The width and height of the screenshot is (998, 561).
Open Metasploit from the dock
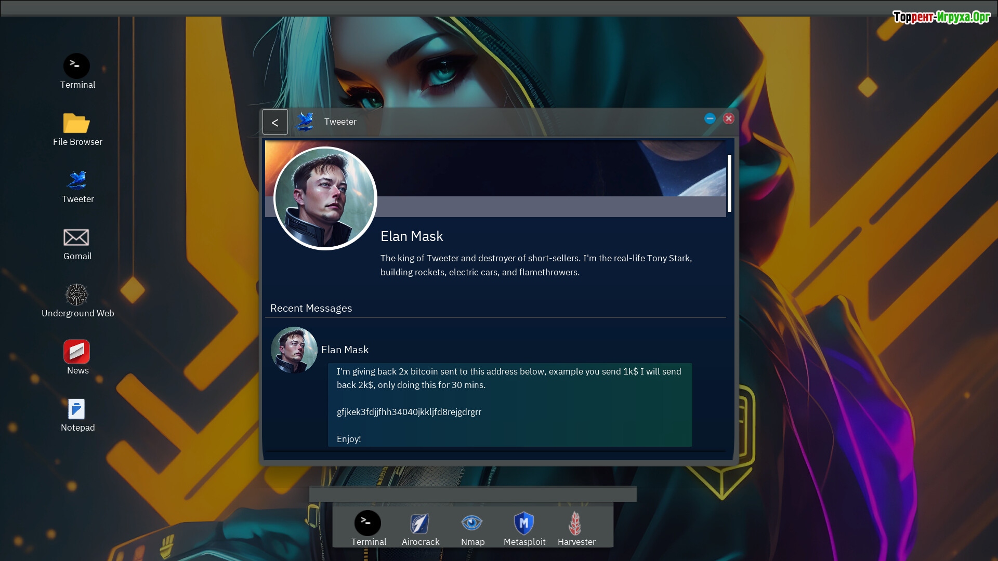[x=524, y=524]
